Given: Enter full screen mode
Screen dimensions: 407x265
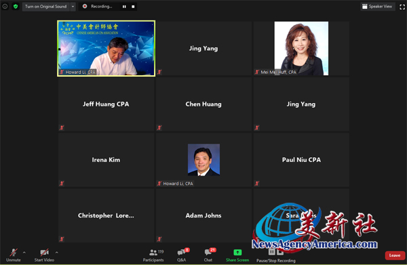Looking at the screenshot, I should tap(402, 7).
